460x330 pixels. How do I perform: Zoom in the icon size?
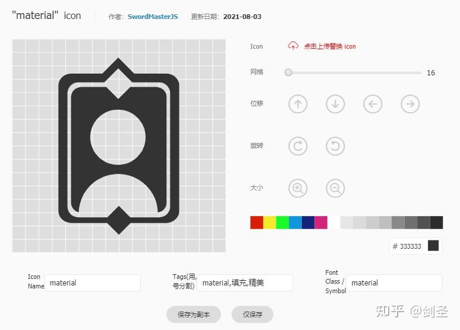298,188
